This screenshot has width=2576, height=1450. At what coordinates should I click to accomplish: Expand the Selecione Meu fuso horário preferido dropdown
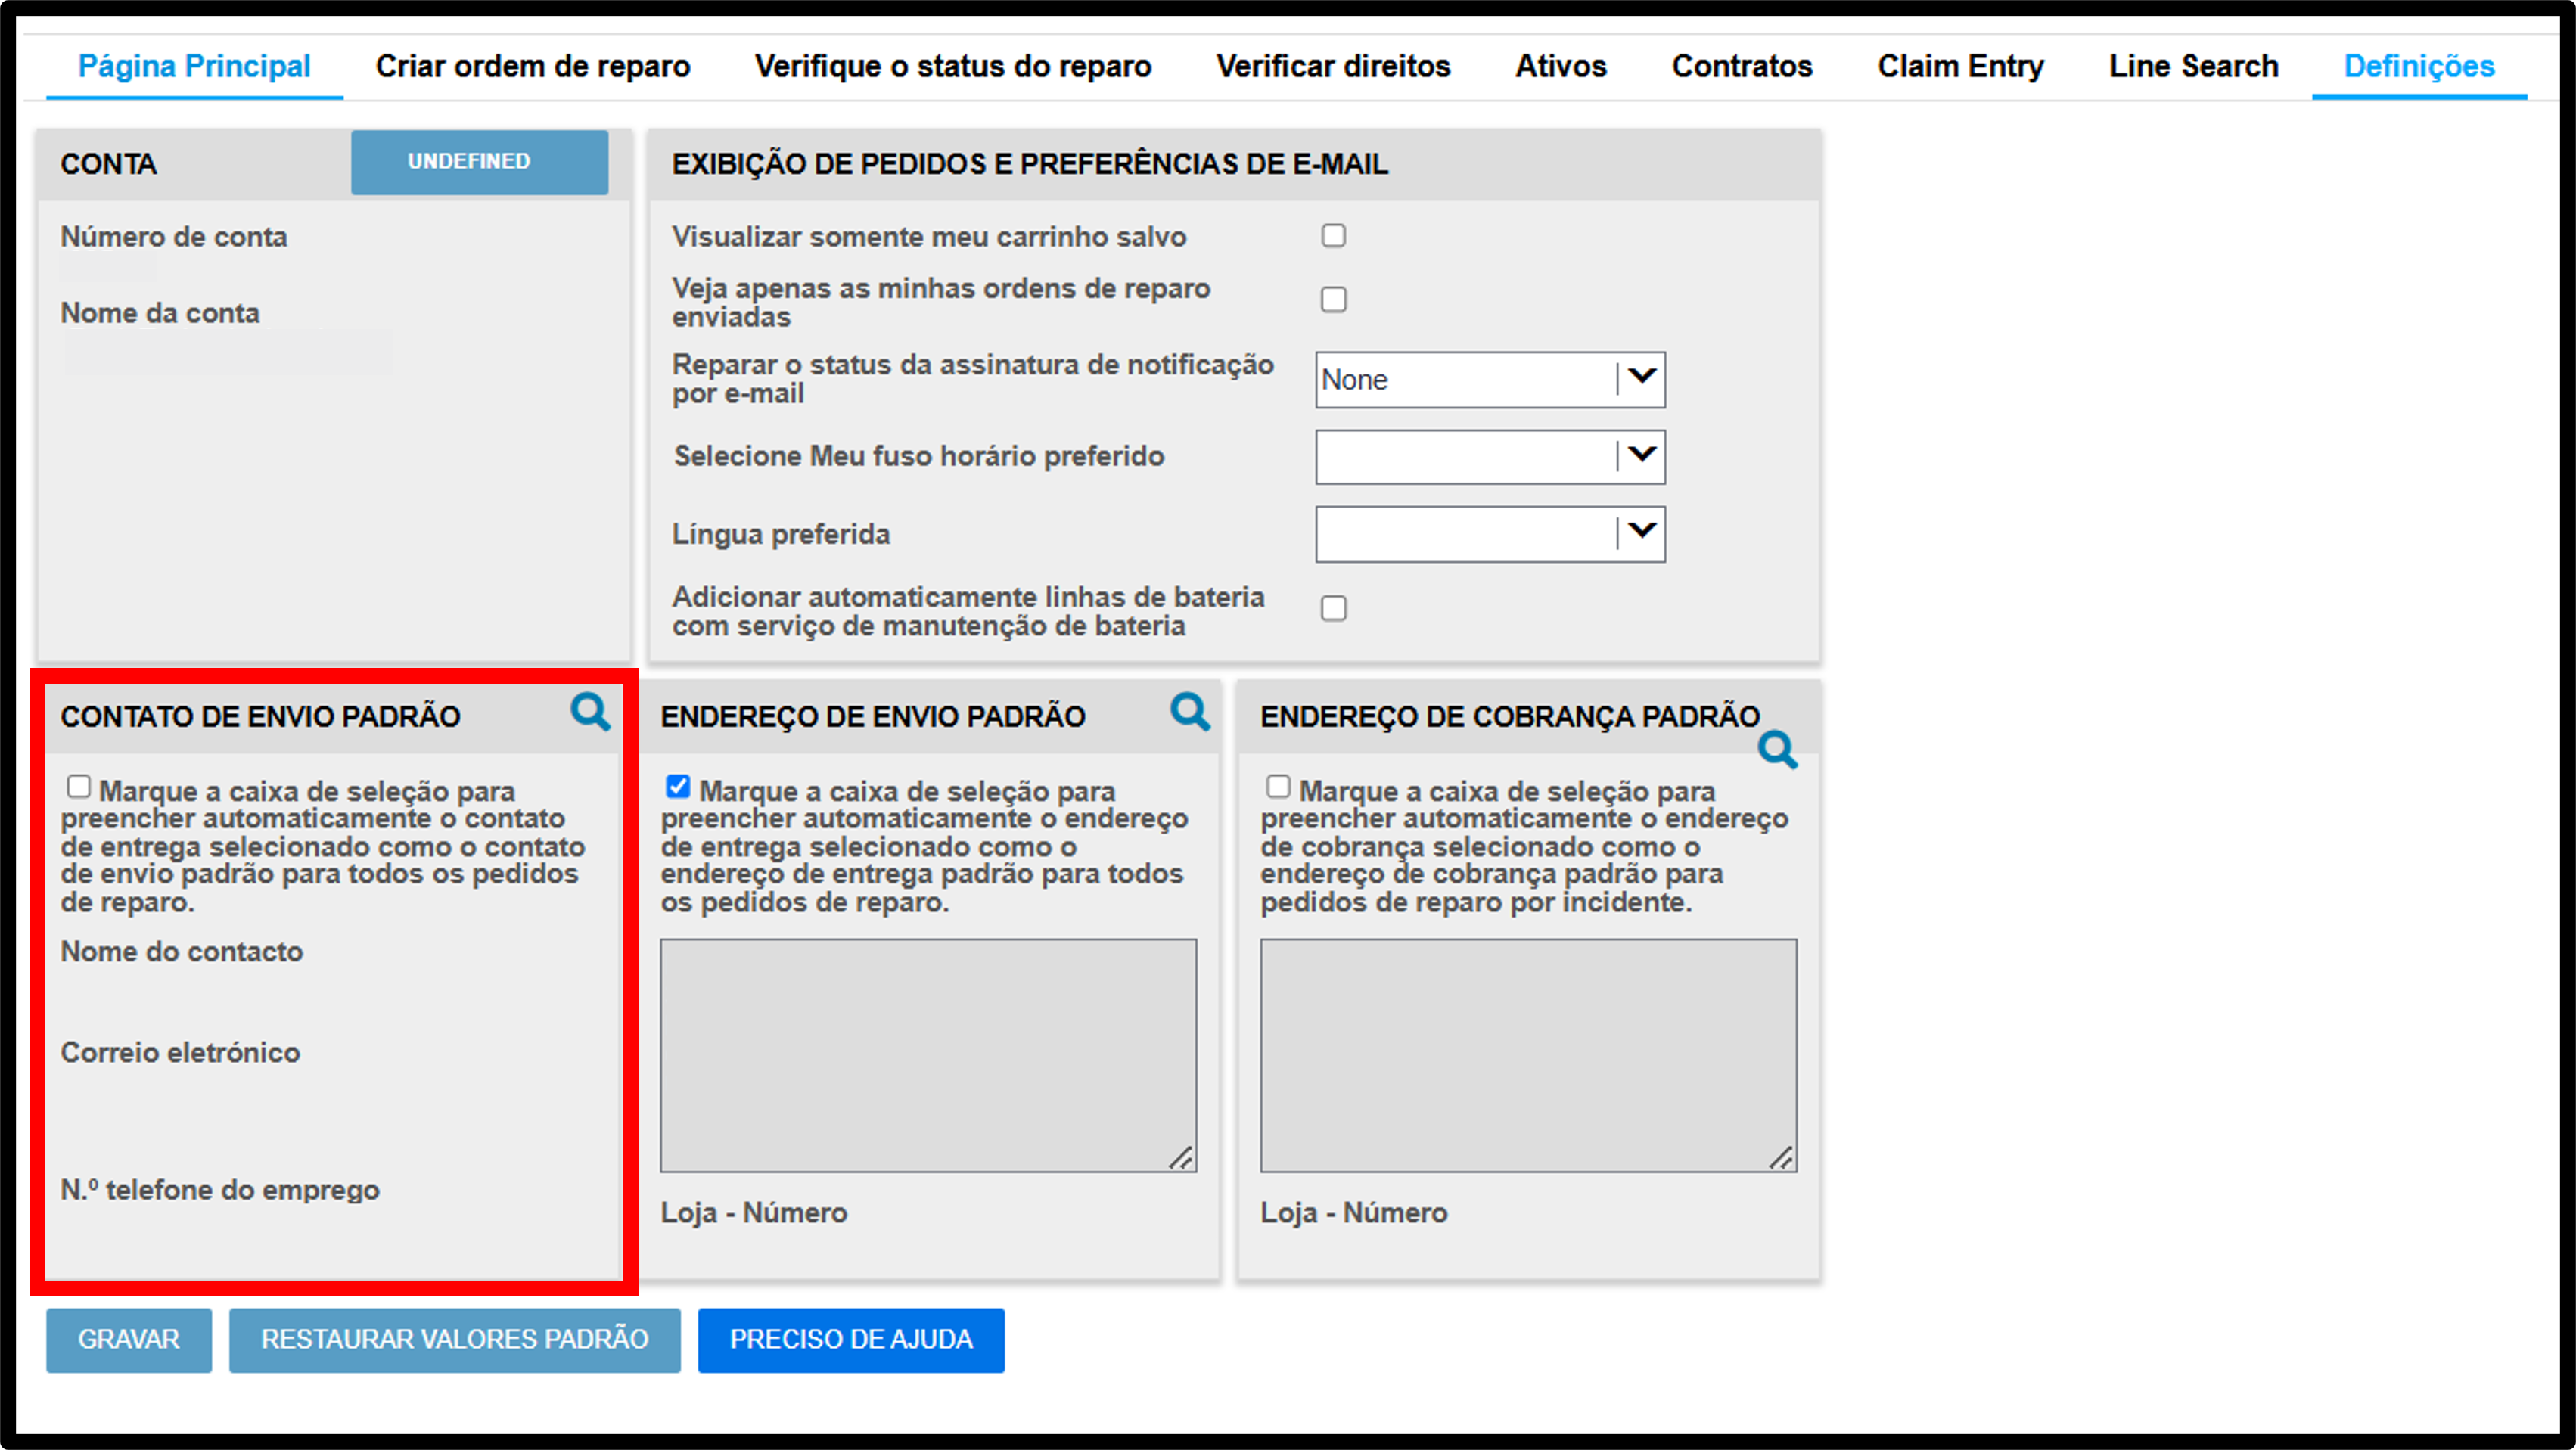1490,457
